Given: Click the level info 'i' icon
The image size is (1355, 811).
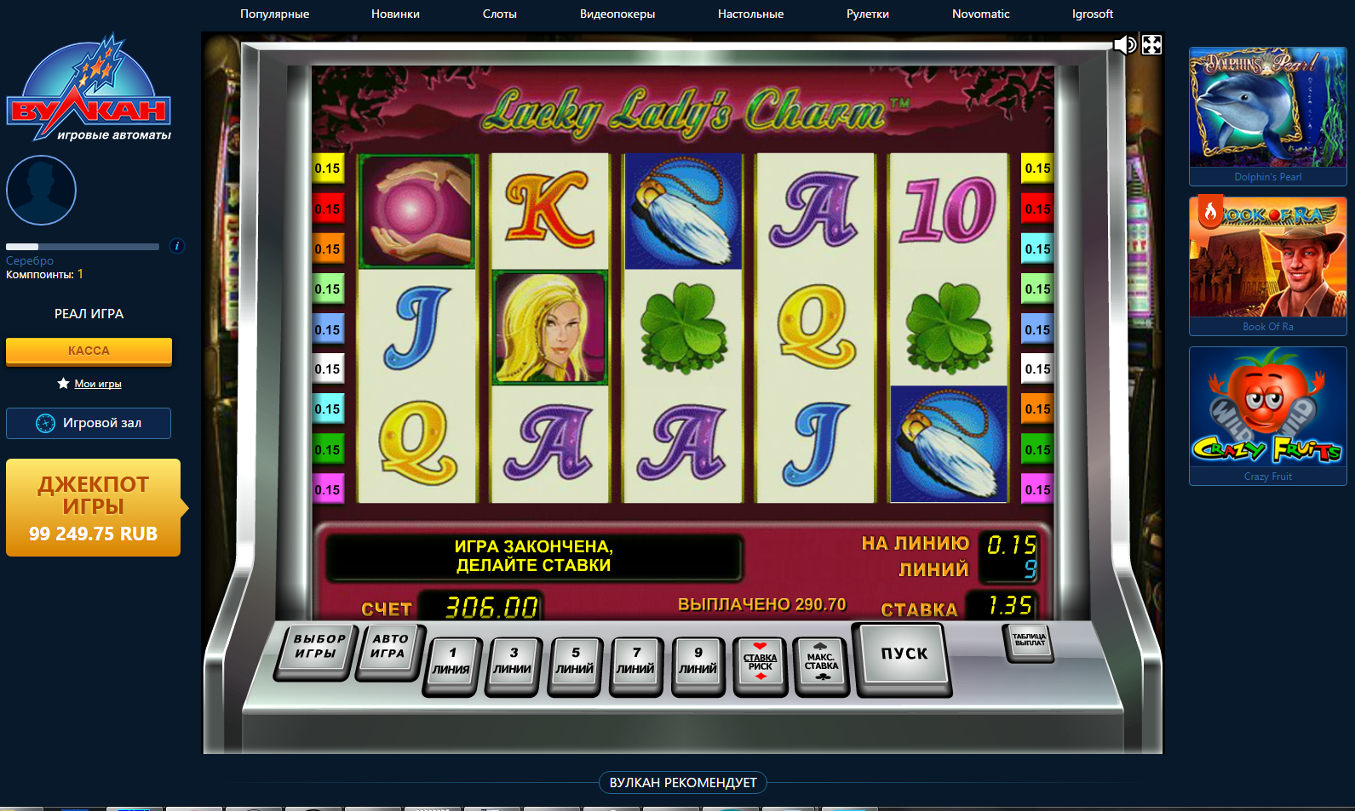Looking at the screenshot, I should pyautogui.click(x=177, y=246).
